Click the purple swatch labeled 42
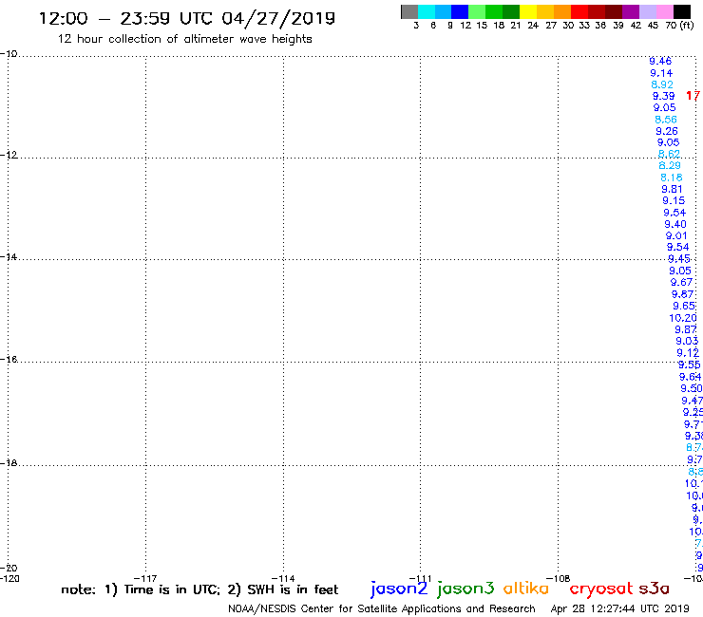703x617 pixels. click(x=631, y=11)
